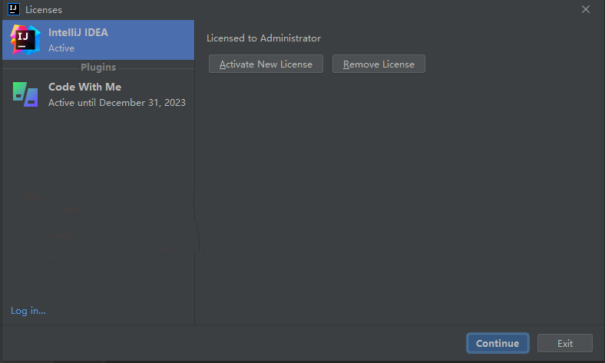Select the Code With Me plugin entry
Image resolution: width=605 pixels, height=363 pixels.
click(98, 94)
